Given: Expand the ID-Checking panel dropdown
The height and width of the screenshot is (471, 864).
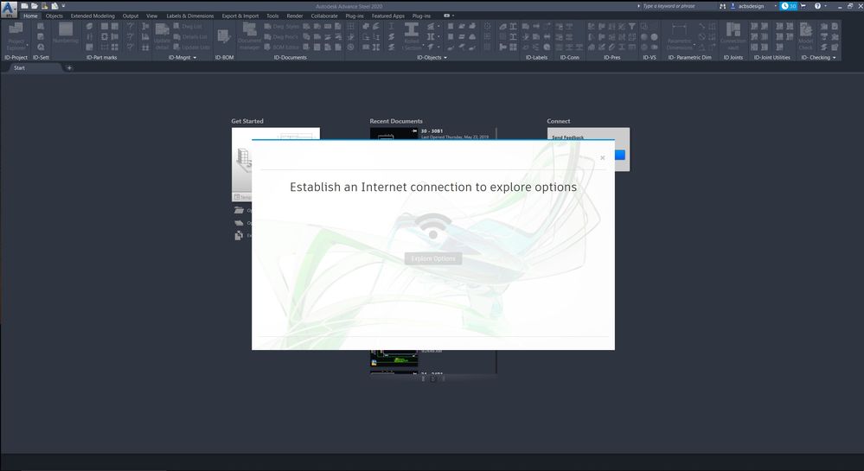Looking at the screenshot, I should [835, 58].
